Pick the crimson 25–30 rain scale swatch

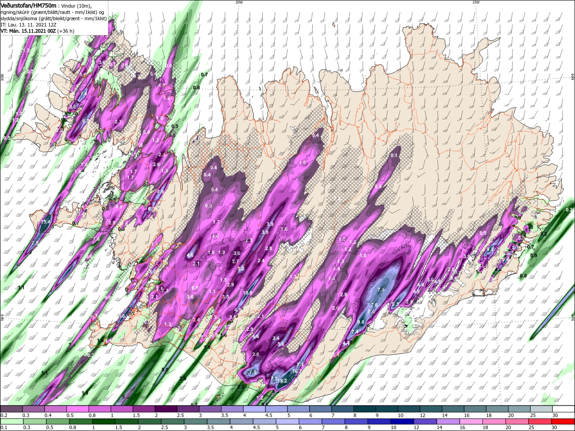540,422
